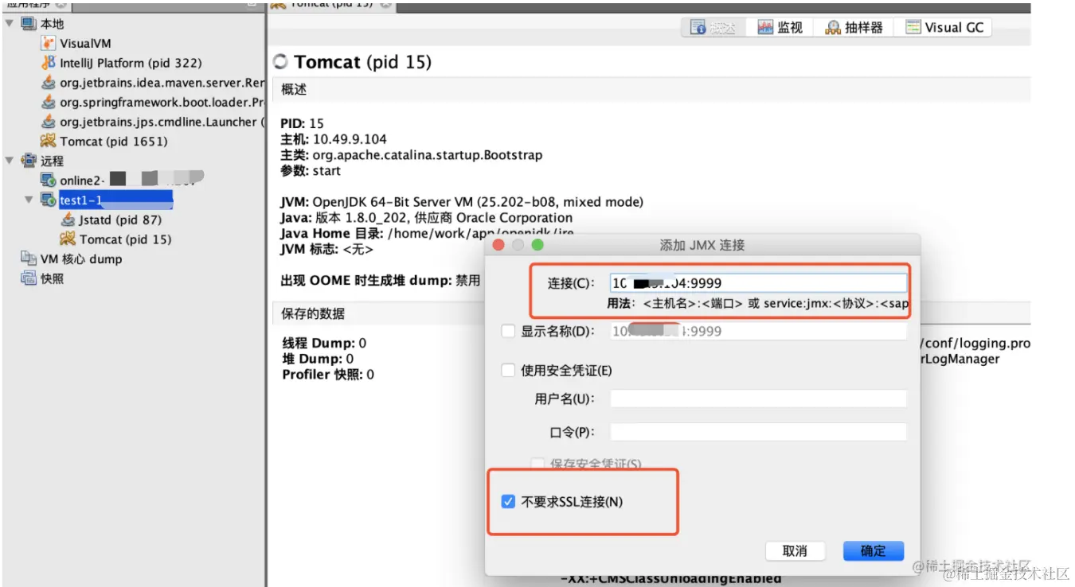Collapse the test1-1 host node

[x=29, y=200]
